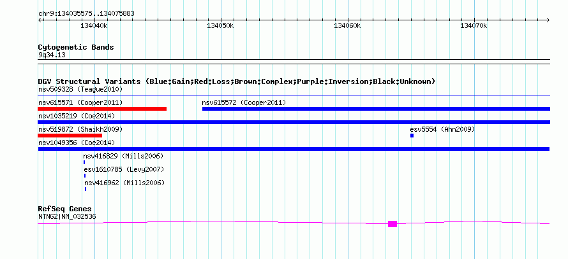Open the DGV Structural Variants track title
Screen dimensions: 568x259
[x=237, y=81]
